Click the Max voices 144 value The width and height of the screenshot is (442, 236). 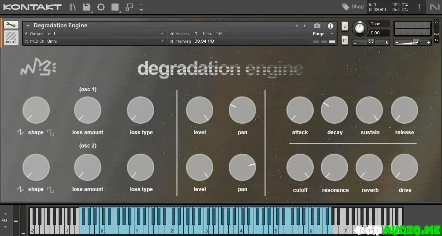(219, 34)
